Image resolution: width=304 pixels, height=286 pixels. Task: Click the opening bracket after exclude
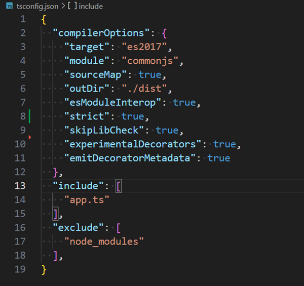click(x=119, y=228)
